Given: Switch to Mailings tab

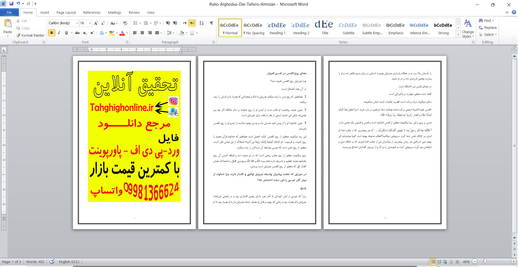Looking at the screenshot, I should tap(115, 12).
